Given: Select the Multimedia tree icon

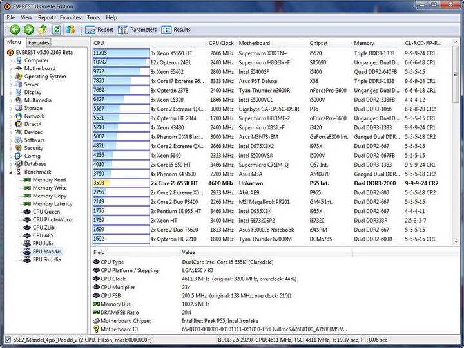Looking at the screenshot, I should 19,100.
